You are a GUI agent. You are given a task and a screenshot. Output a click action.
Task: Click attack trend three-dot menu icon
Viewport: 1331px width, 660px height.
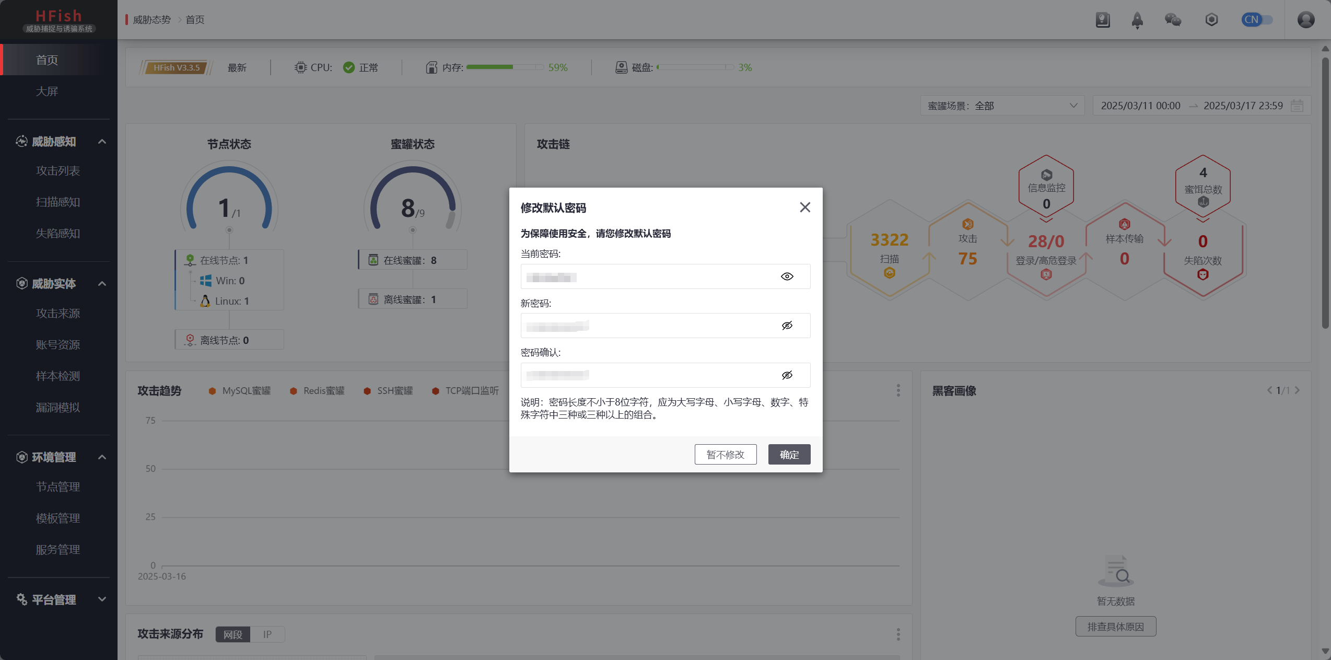[x=898, y=390]
